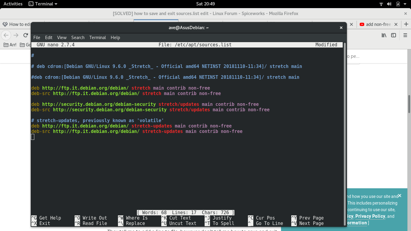
Task: Click 'deb-src ... stretch-updates main' line
Action: pyautogui.click(x=137, y=131)
